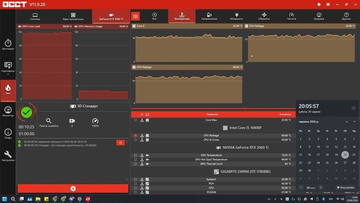Image resolution: width=360 pixels, height=203 pixels.
Task: Uncheck the CPU Package checkbox in sensor table
Action: click(x=135, y=136)
